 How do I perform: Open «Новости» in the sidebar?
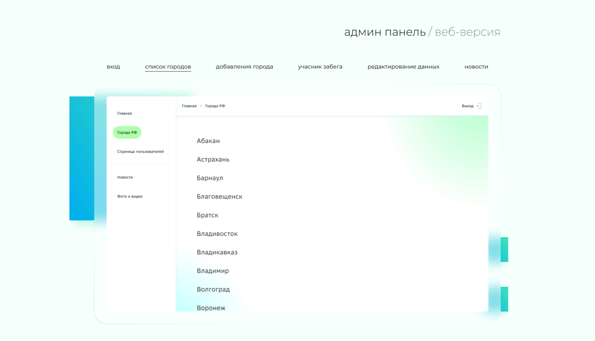click(x=125, y=177)
